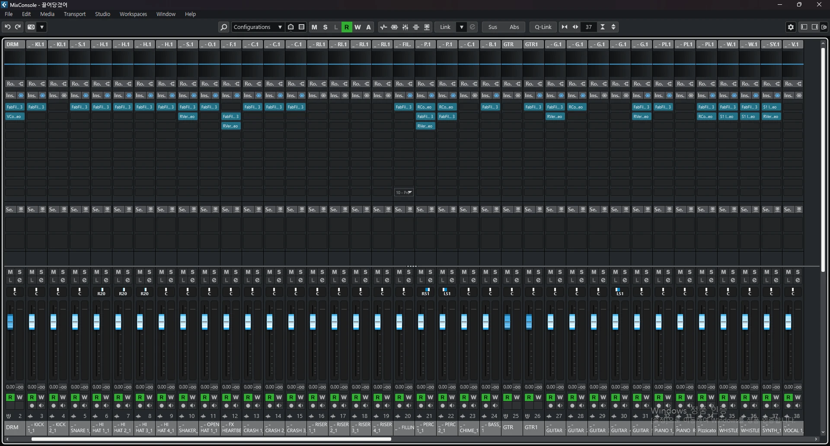830x446 pixels.
Task: Open the Workspaces menu
Action: pyautogui.click(x=133, y=14)
